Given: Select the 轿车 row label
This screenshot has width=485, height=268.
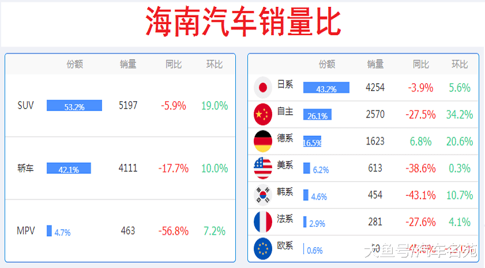Looking at the screenshot, I should pos(25,169).
